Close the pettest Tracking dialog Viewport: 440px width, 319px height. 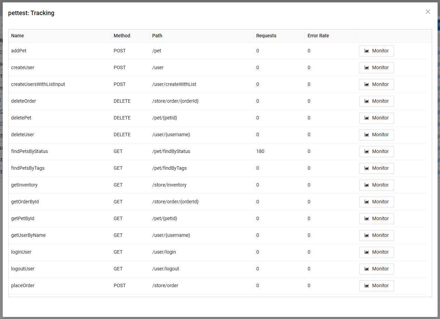pyautogui.click(x=428, y=12)
